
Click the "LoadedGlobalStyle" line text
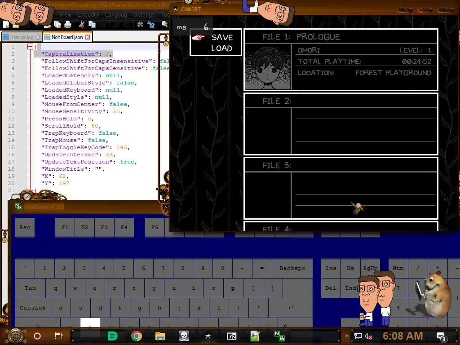tap(89, 83)
